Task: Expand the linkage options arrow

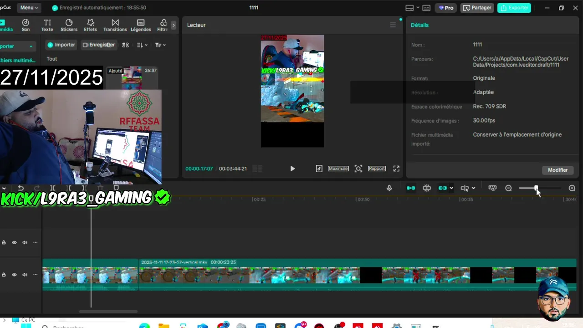Action: tap(451, 188)
